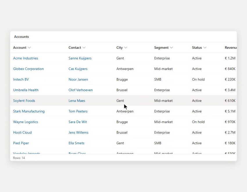Click the Wayne Logistics link

tap(26, 122)
